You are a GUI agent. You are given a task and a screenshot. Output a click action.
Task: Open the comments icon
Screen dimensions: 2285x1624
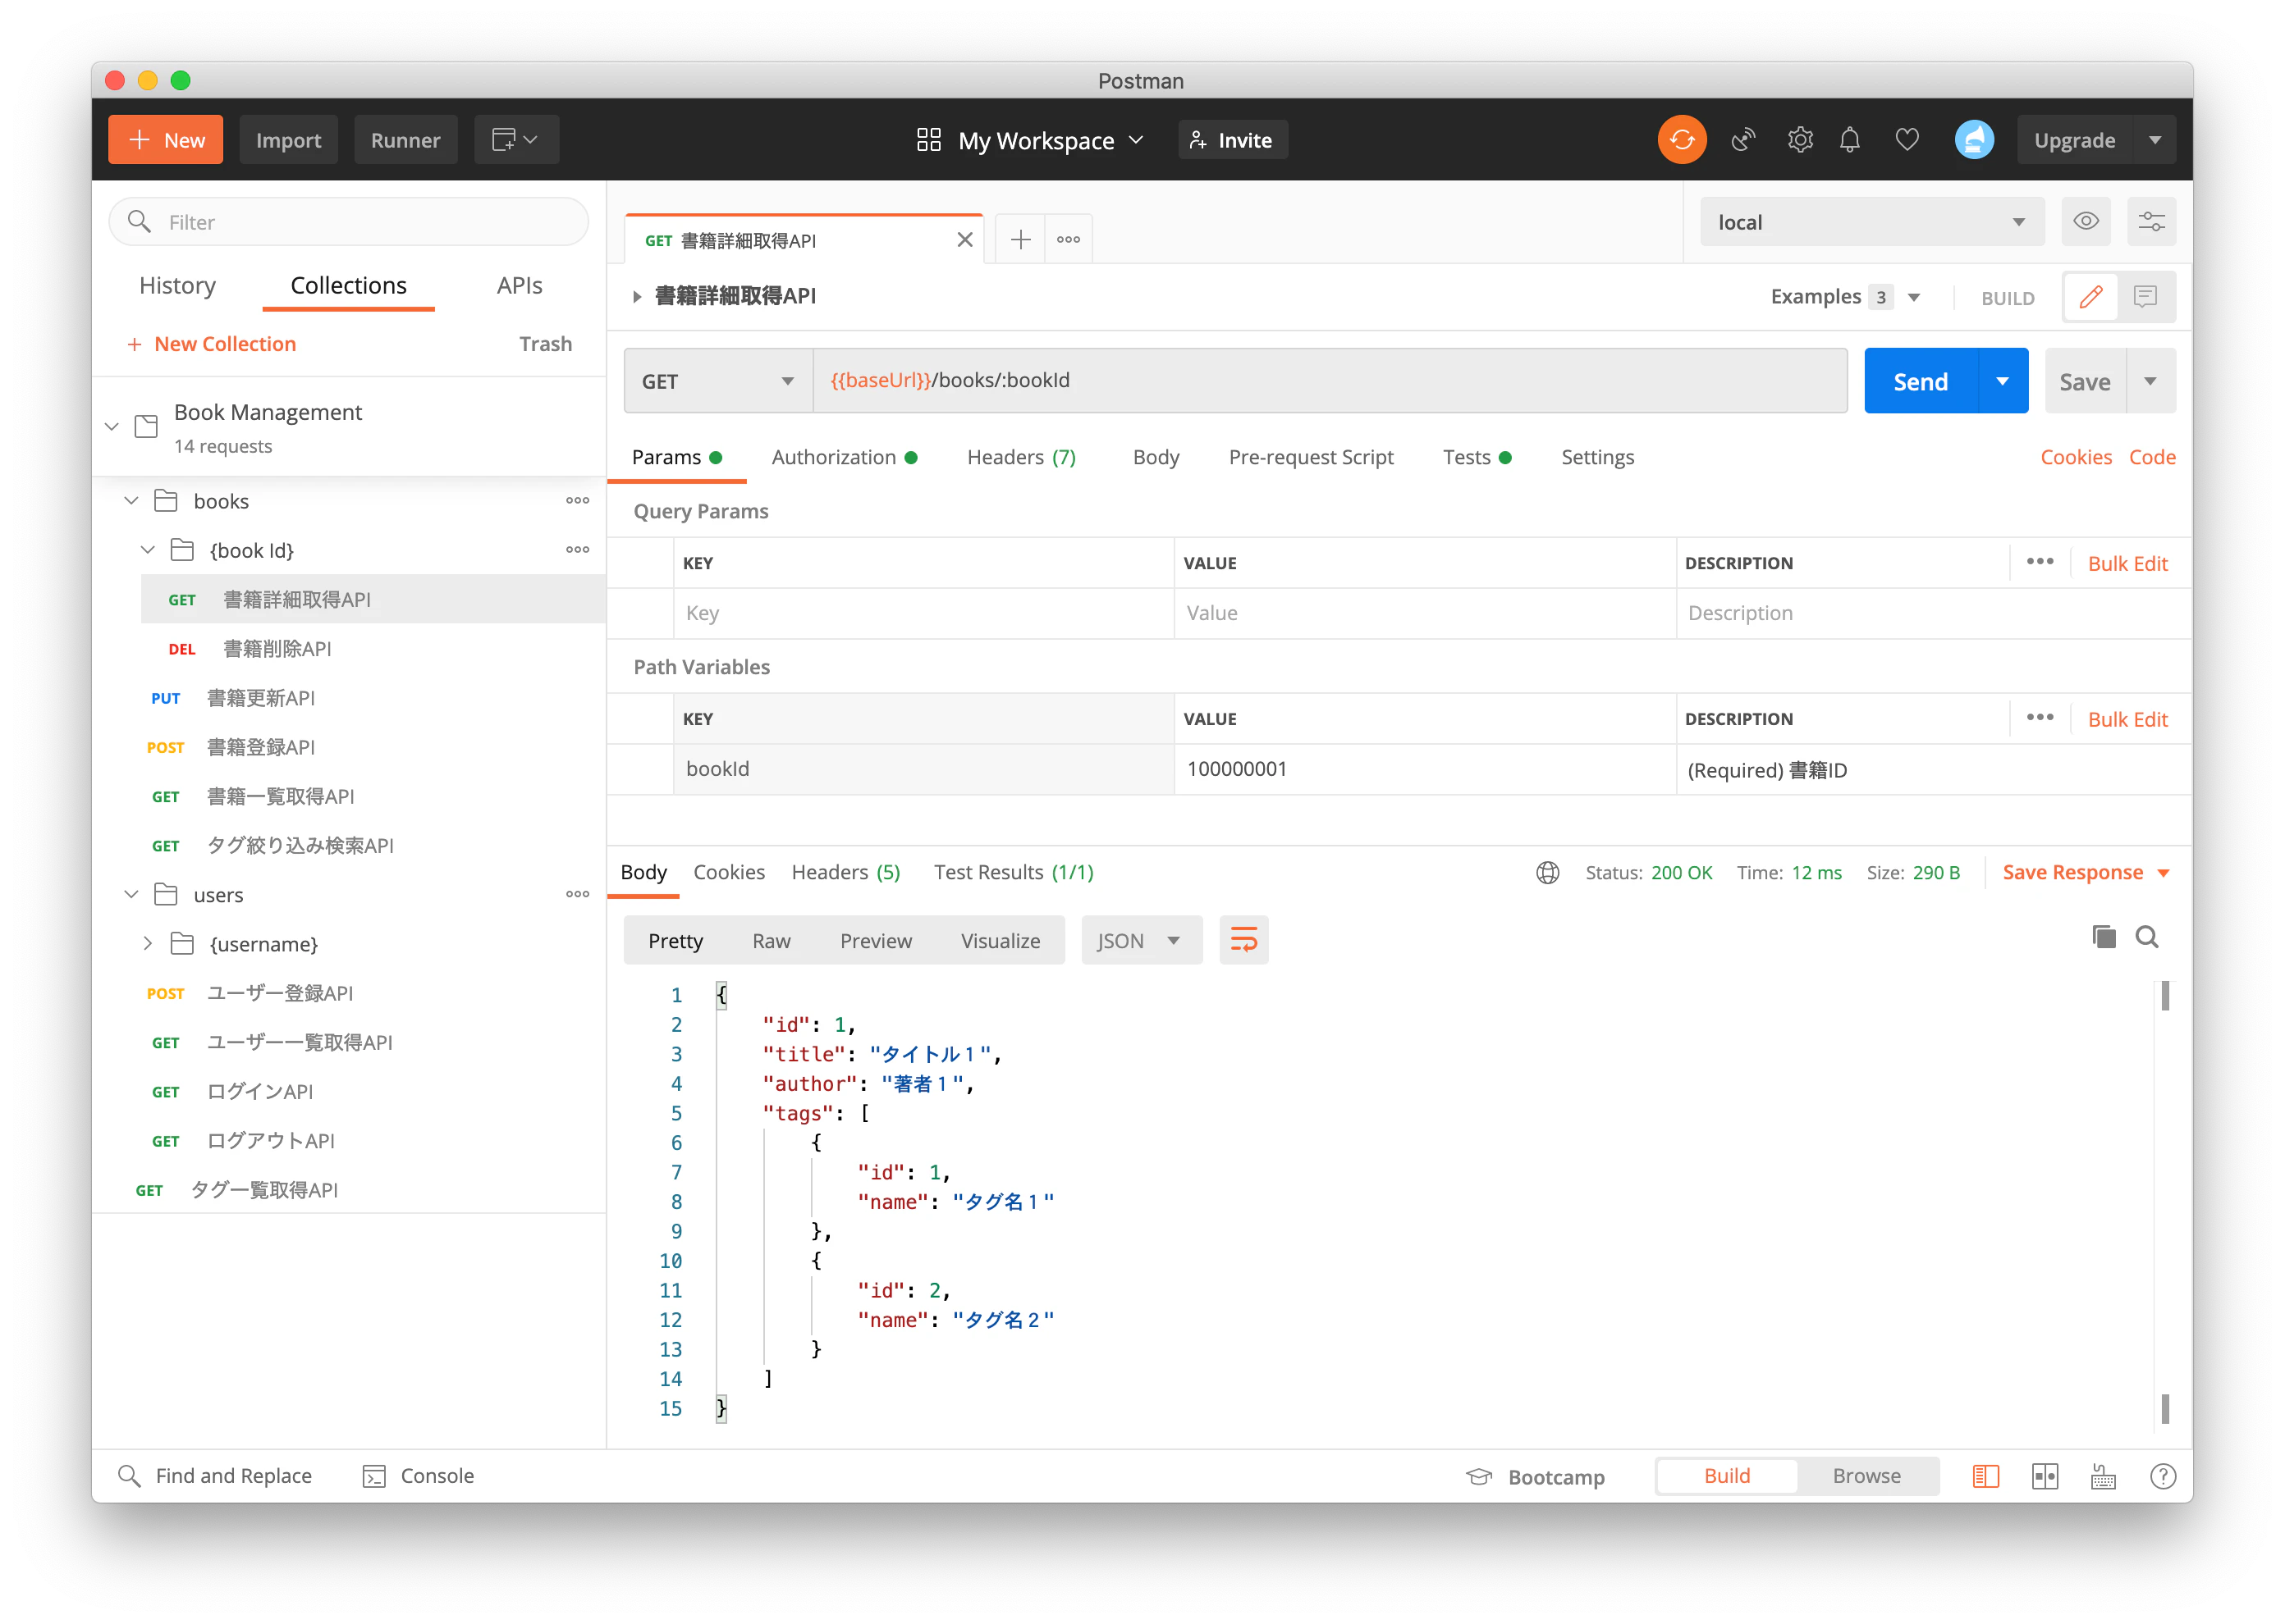pyautogui.click(x=2145, y=297)
